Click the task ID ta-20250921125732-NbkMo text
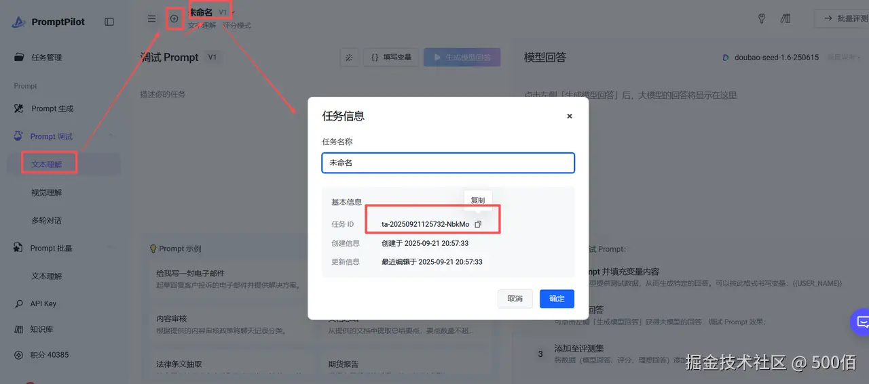The image size is (869, 384). pos(426,224)
